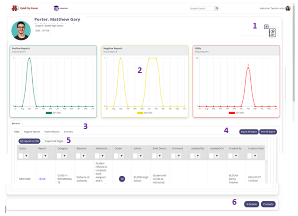Click the Student Search input field
The image size is (298, 216).
202,8
